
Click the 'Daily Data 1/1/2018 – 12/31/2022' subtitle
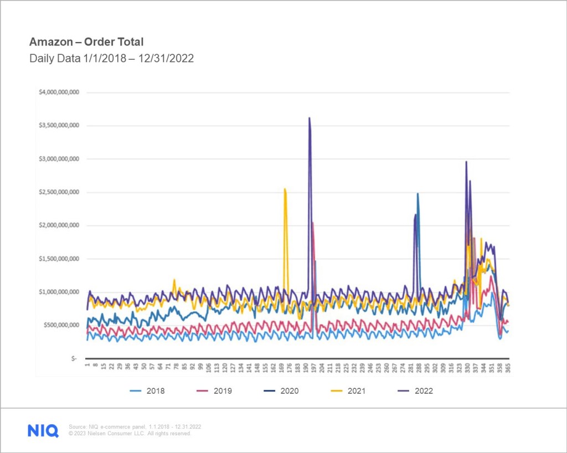tap(111, 58)
